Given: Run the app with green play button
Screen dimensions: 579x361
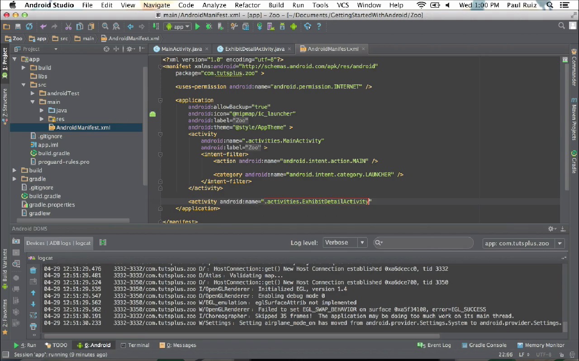Looking at the screenshot, I should [197, 27].
